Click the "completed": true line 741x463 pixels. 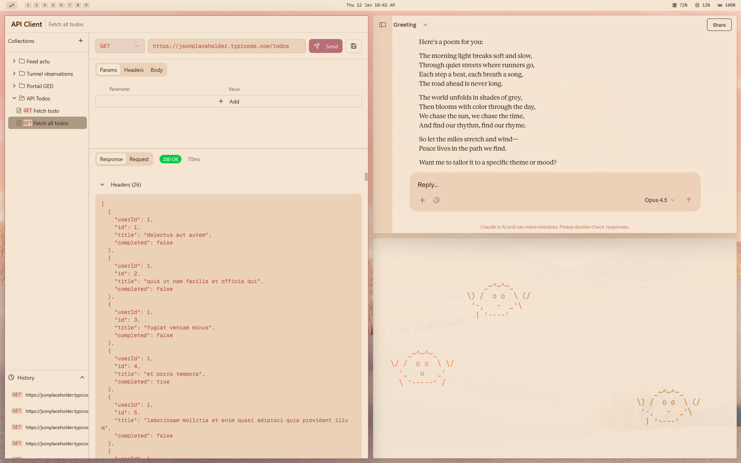click(142, 382)
